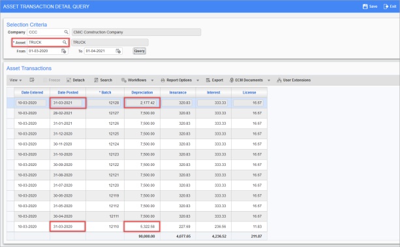Open Asset lookup magnifier icon
The image size is (400, 247).
point(65,42)
